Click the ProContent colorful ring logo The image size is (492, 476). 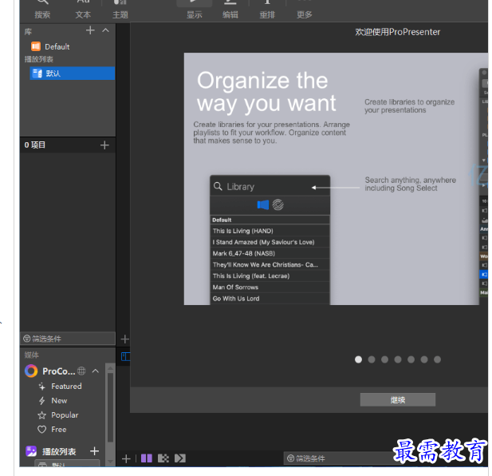[x=31, y=371]
